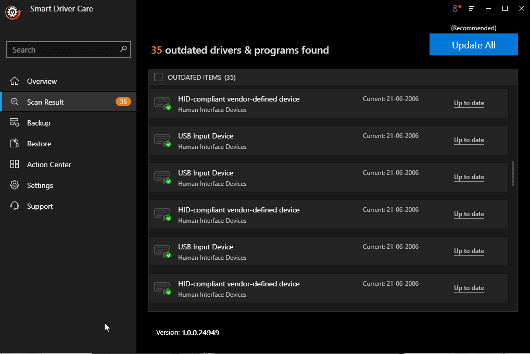Screen dimensions: 530x354
Task: Focus the Search input field
Action: (62, 50)
